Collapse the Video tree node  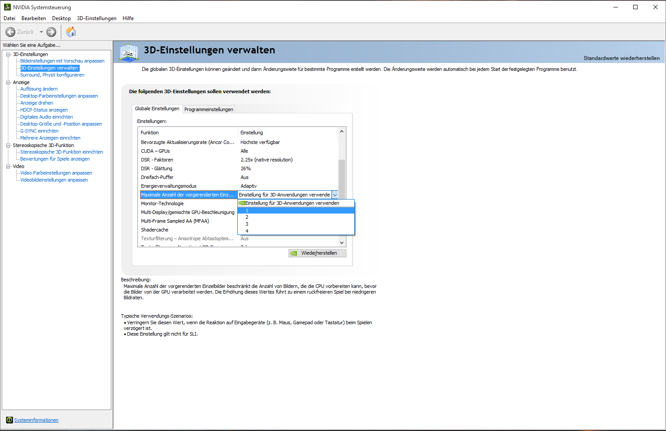pos(8,166)
